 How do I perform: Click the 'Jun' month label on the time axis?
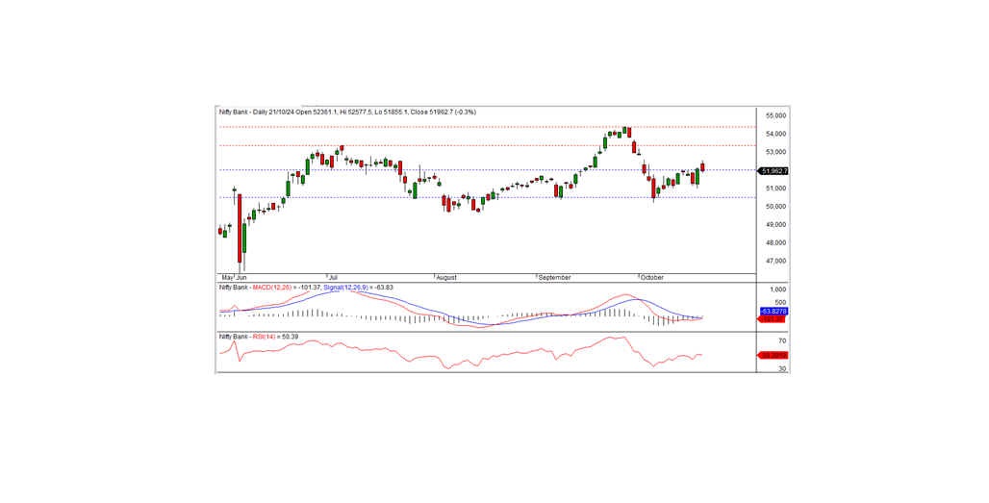(241, 277)
